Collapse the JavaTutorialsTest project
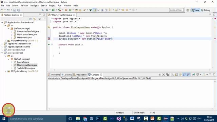Screen dimensions: 217x122 tap(2, 53)
